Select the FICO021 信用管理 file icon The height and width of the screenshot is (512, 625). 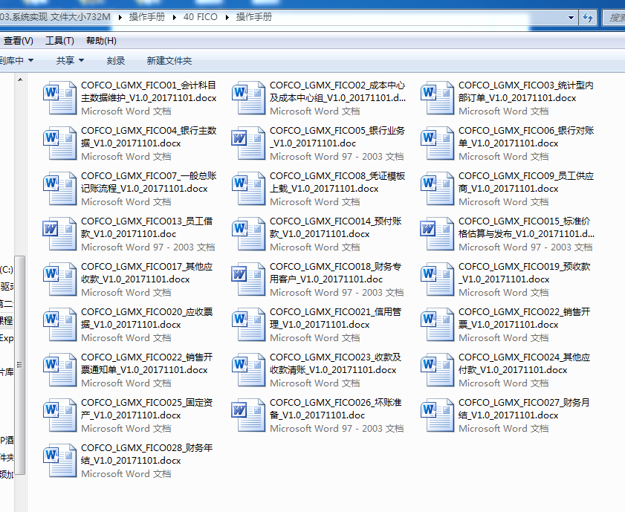(248, 325)
